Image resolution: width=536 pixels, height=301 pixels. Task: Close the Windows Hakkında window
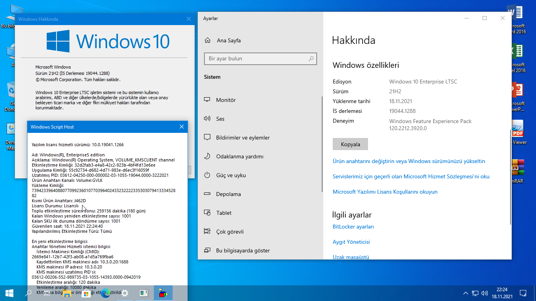point(189,19)
